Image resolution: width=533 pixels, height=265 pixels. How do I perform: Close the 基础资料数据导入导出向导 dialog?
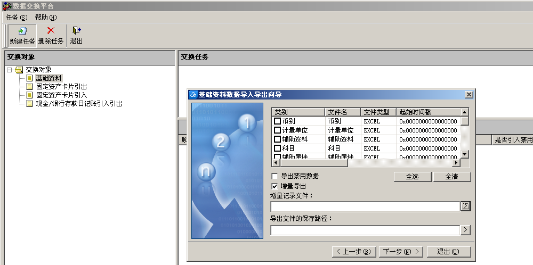pyautogui.click(x=469, y=95)
